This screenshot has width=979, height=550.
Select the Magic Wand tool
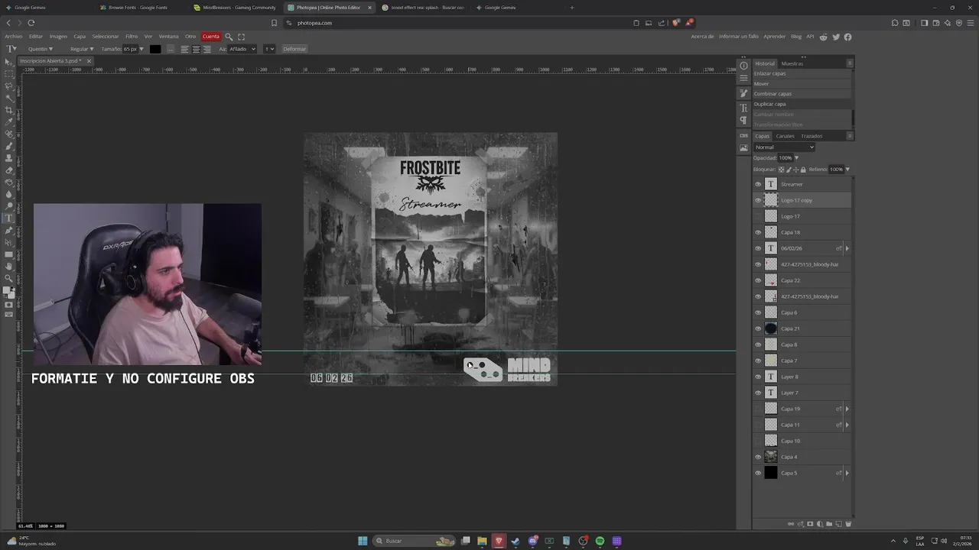(x=9, y=98)
